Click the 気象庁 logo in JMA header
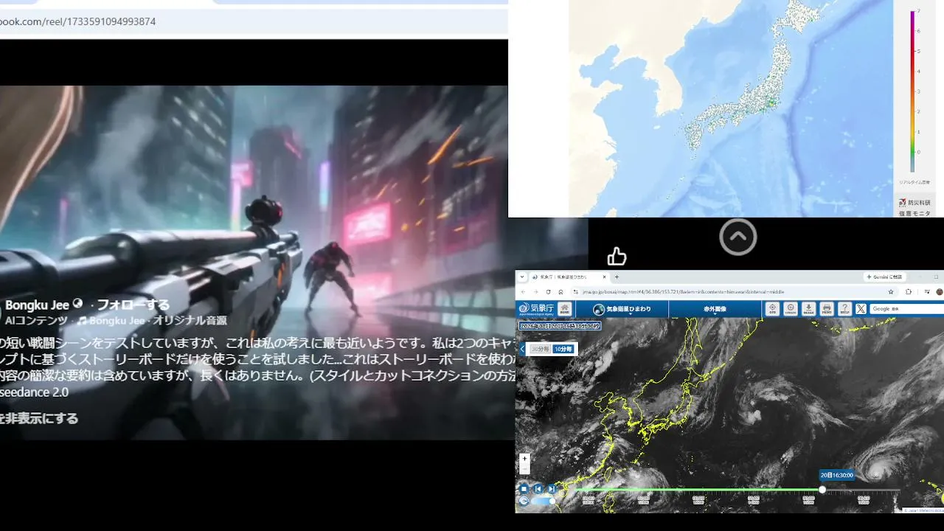The height and width of the screenshot is (531, 944). click(536, 309)
